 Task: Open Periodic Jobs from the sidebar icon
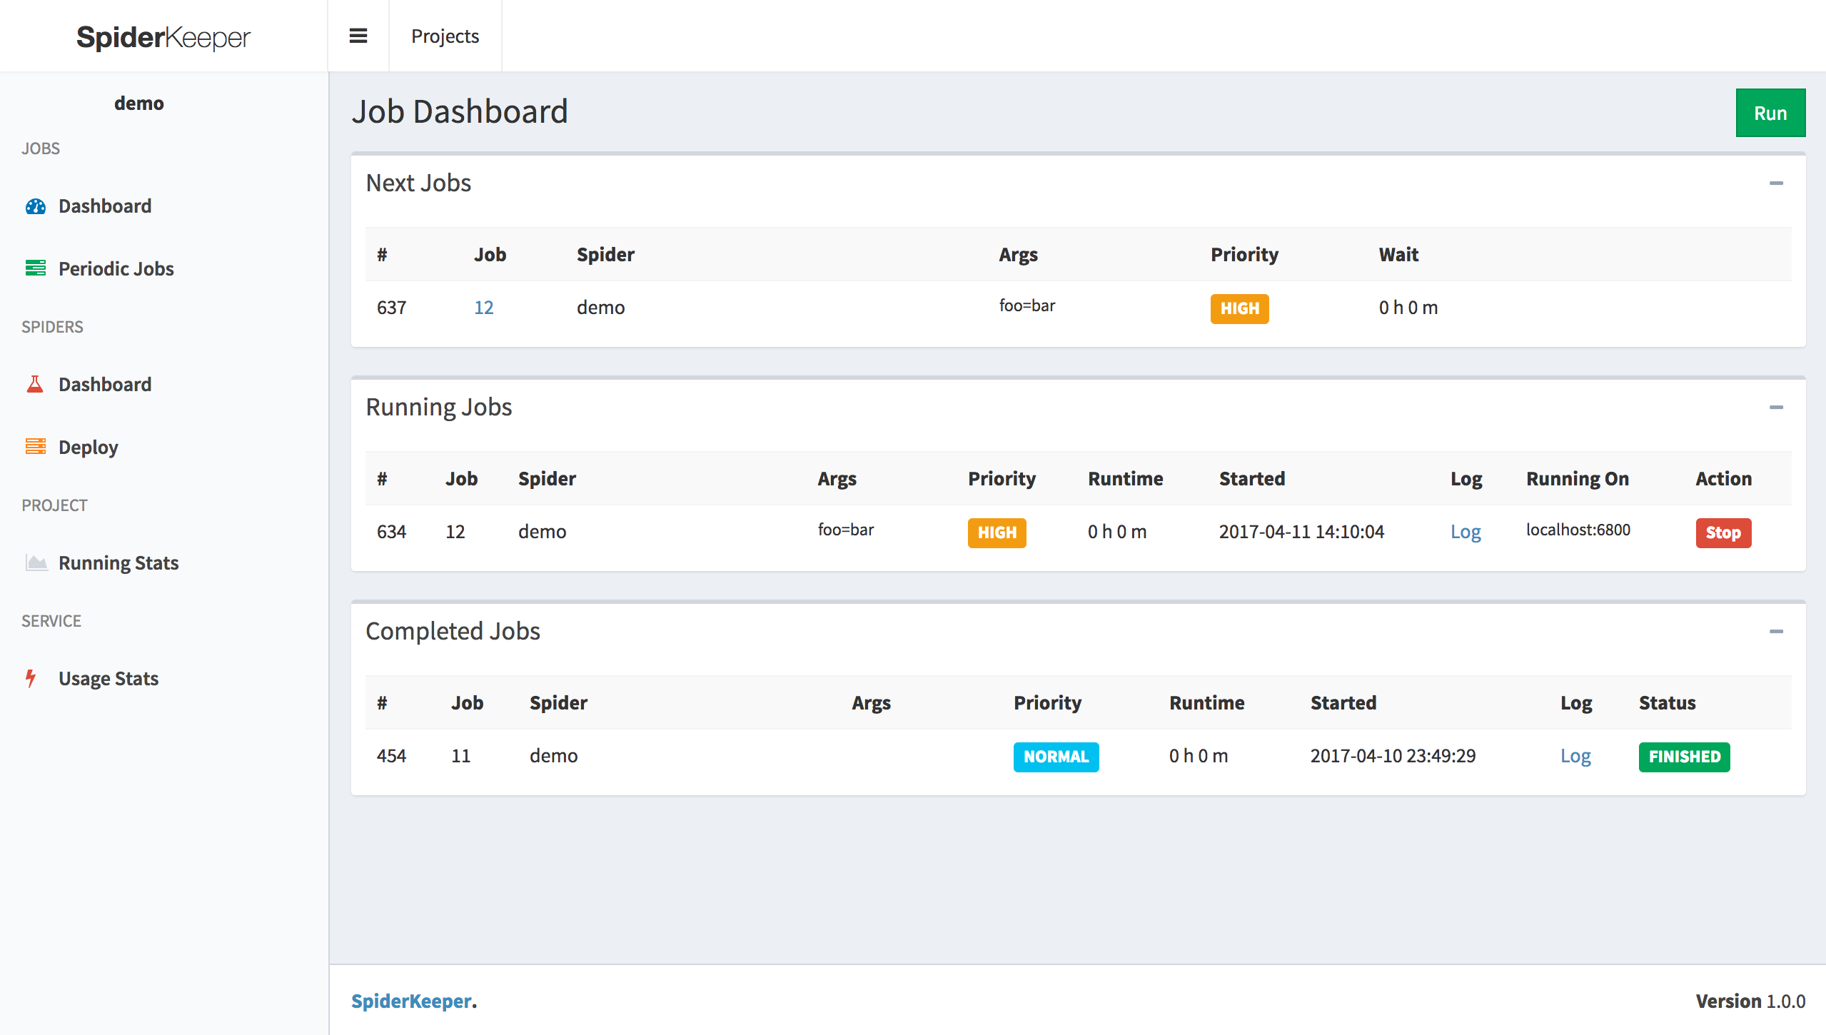click(35, 268)
